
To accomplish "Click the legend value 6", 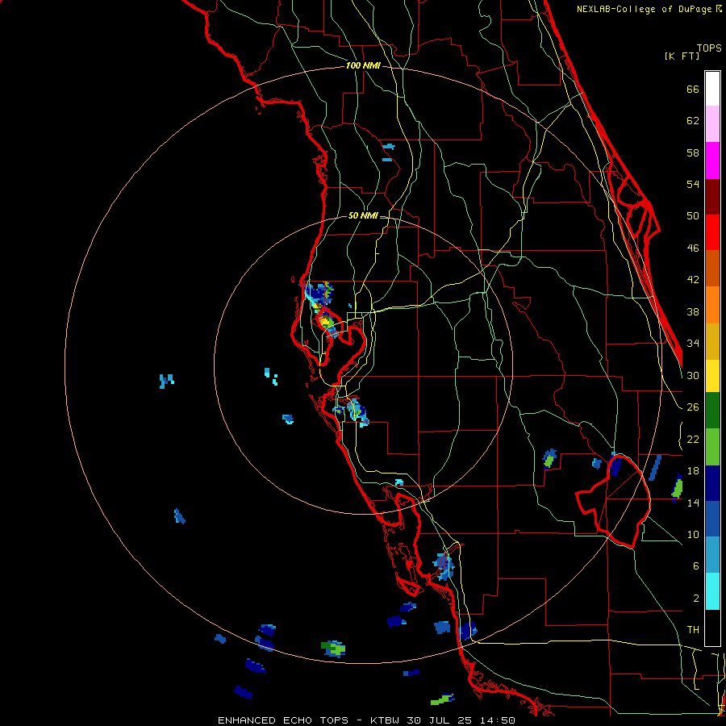I will point(695,566).
